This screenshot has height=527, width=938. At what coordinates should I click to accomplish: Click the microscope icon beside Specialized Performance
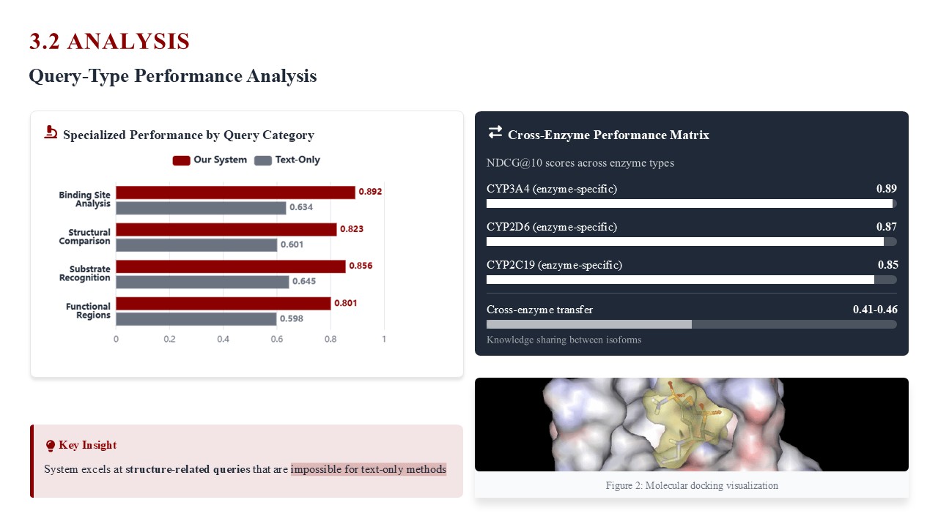[x=51, y=132]
